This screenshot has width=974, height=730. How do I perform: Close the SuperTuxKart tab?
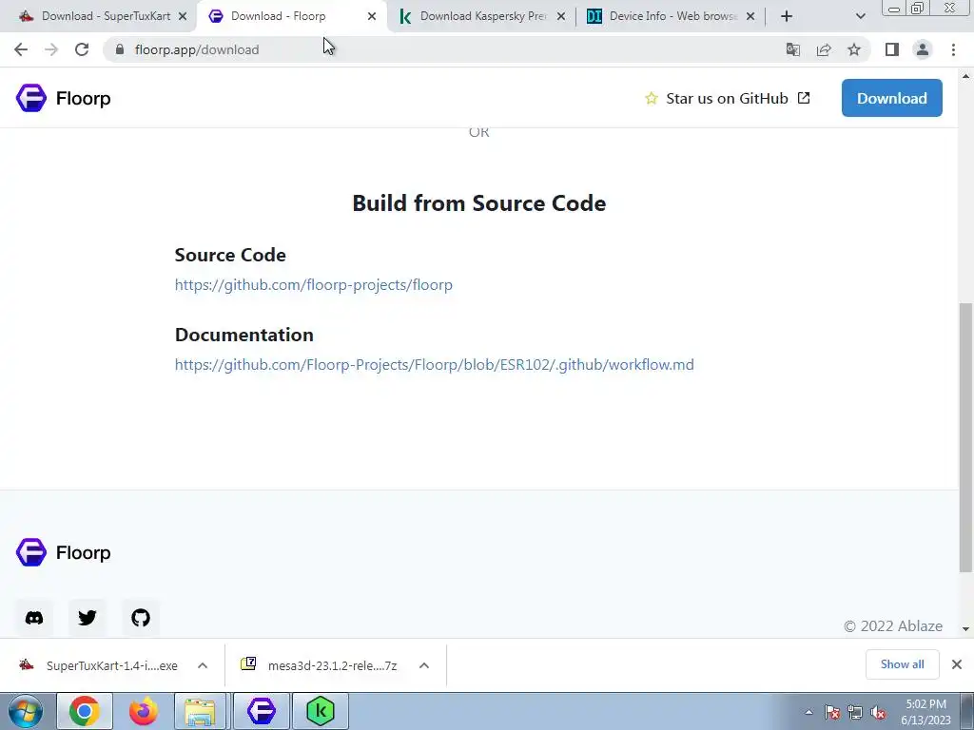(x=183, y=16)
